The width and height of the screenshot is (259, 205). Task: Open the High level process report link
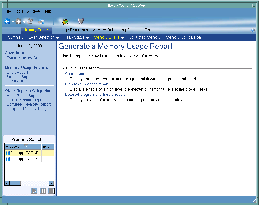click(86, 84)
